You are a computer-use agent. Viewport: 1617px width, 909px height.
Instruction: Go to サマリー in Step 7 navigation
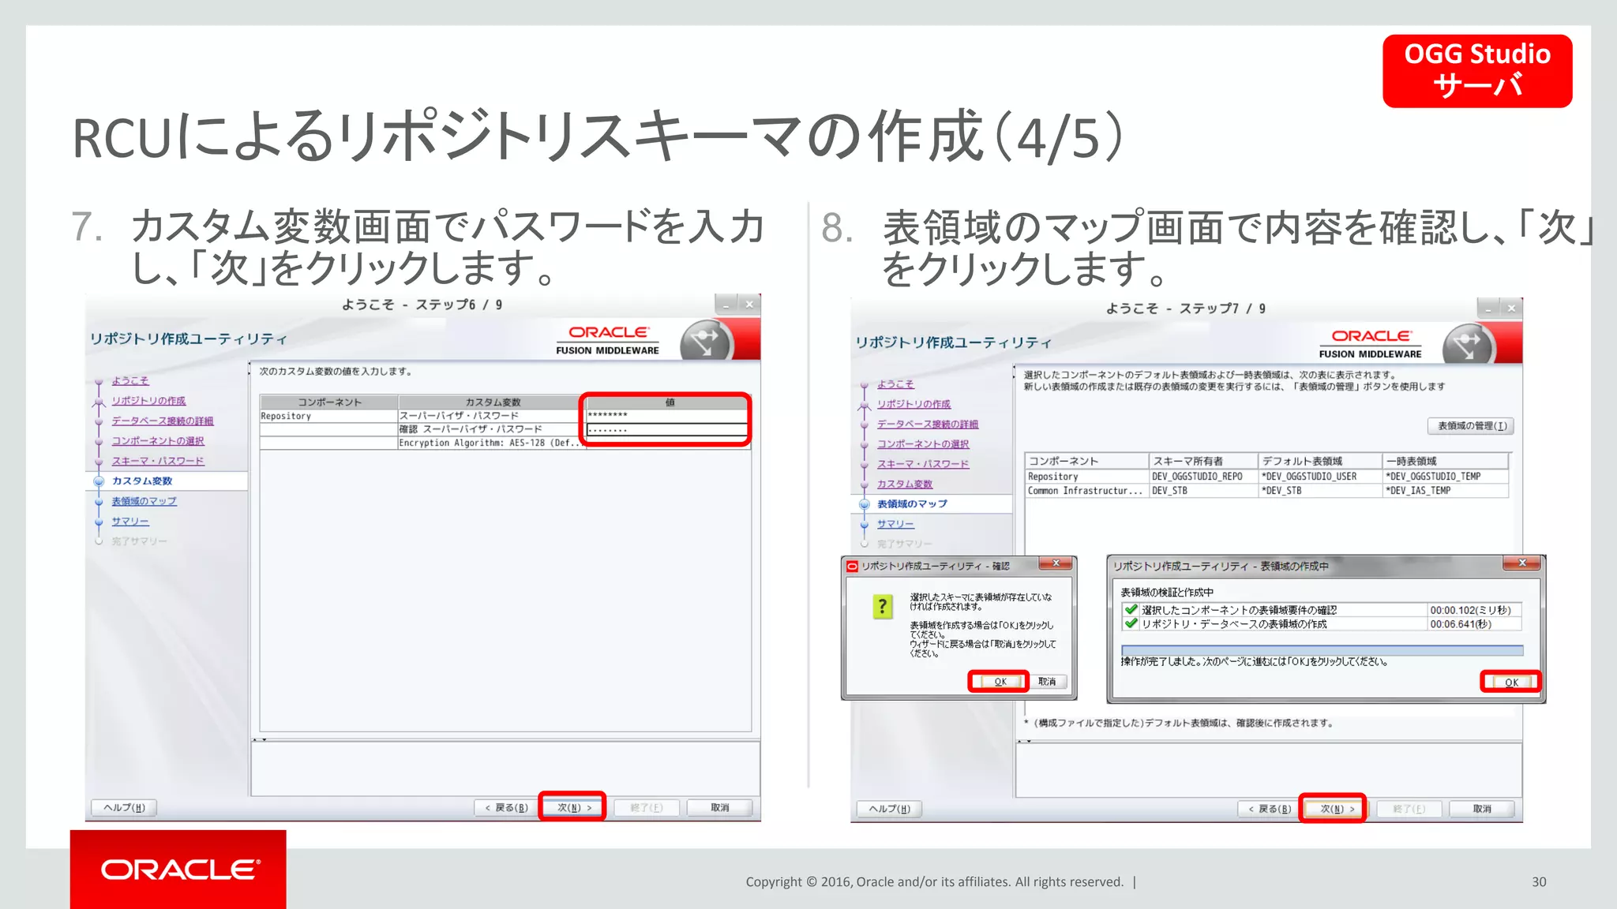(x=895, y=524)
